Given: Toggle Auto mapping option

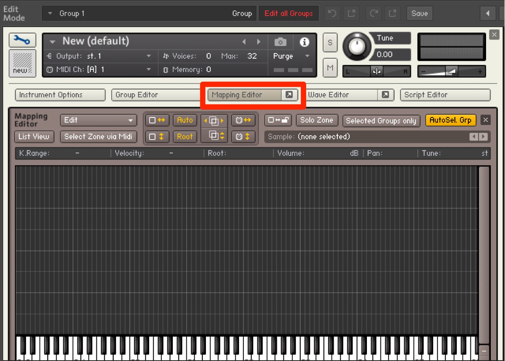Looking at the screenshot, I should [185, 120].
